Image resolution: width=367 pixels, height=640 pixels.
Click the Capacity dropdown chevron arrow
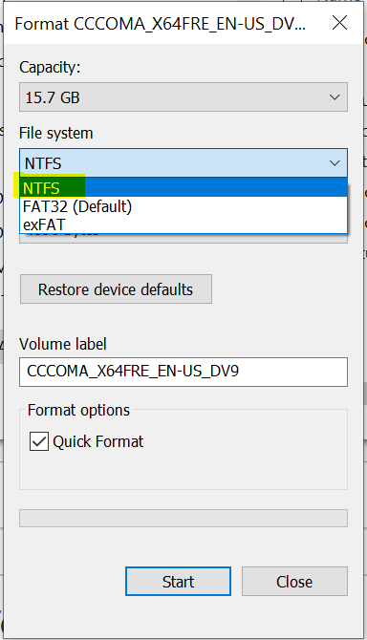[x=335, y=97]
